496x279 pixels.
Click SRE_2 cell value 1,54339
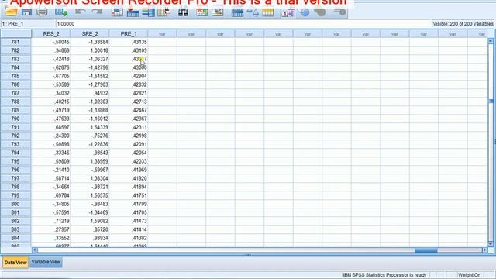(90, 127)
